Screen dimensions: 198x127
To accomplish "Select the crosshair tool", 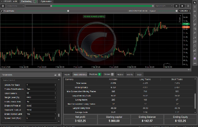I will click(195, 7).
